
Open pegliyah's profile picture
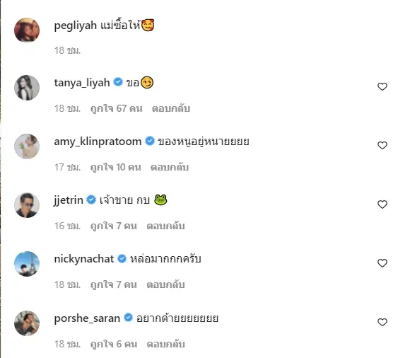[27, 30]
